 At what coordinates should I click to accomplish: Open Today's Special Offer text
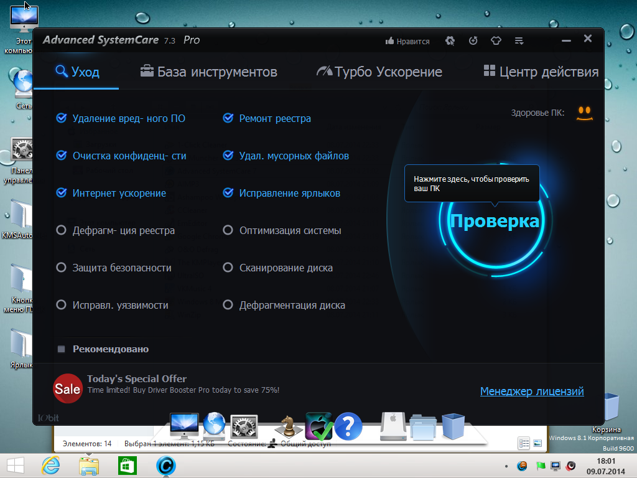pyautogui.click(x=136, y=379)
